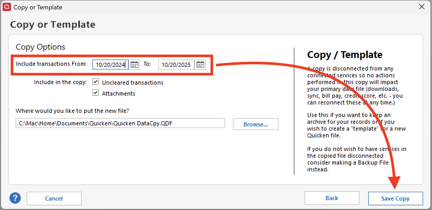Screen dimensions: 432x210
Task: Click the To: label
Action: (x=147, y=64)
